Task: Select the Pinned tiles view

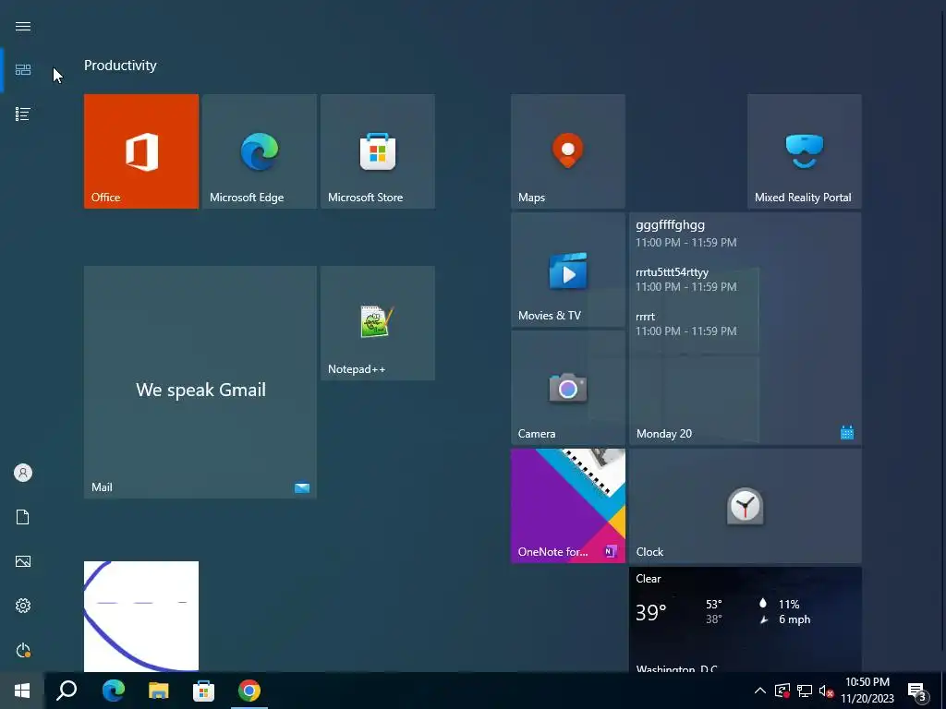Action: coord(23,70)
